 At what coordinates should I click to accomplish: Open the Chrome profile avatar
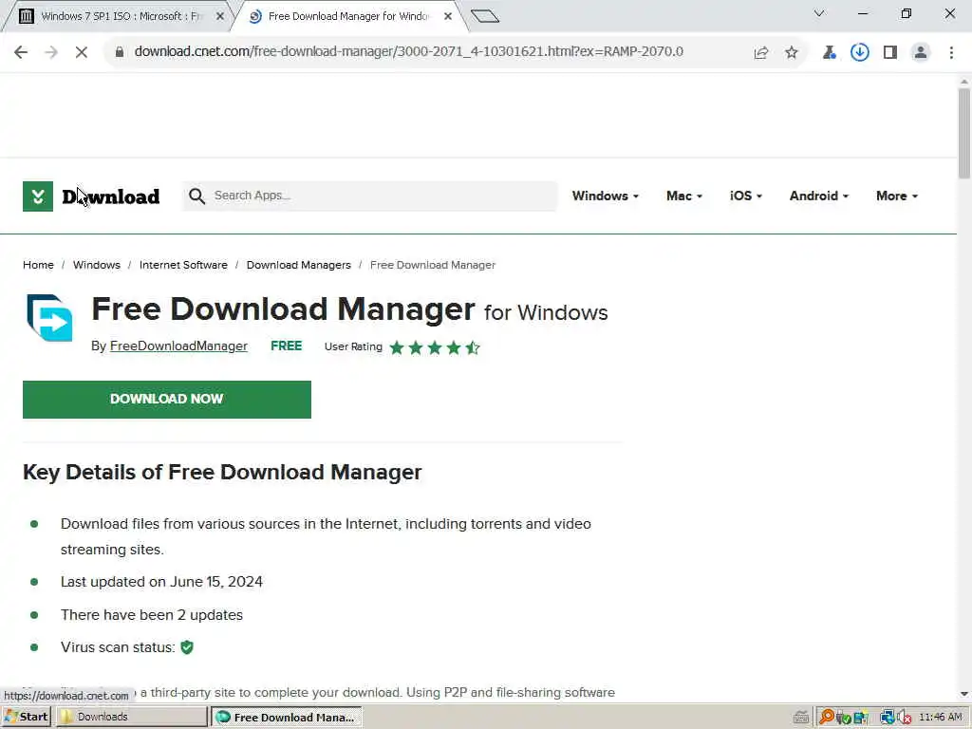coord(921,53)
